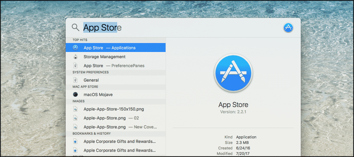
Task: Click the App Store PreferencePanes icon
Action: pyautogui.click(x=75, y=66)
